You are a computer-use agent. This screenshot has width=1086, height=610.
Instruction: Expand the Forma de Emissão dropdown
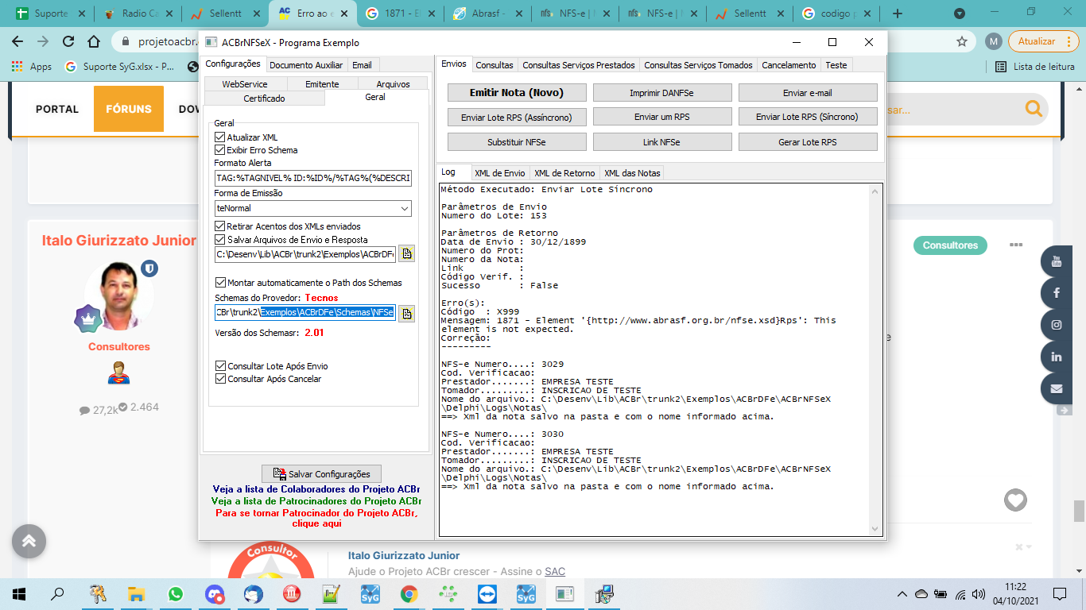point(405,209)
